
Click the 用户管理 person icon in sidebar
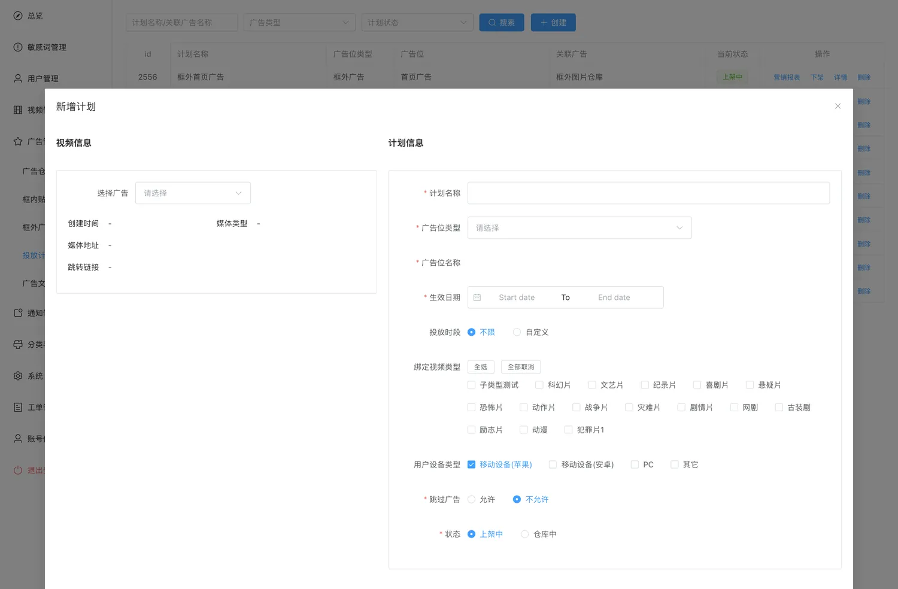(18, 78)
